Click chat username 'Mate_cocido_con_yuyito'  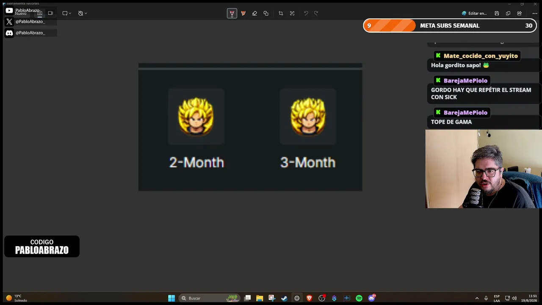point(481,56)
